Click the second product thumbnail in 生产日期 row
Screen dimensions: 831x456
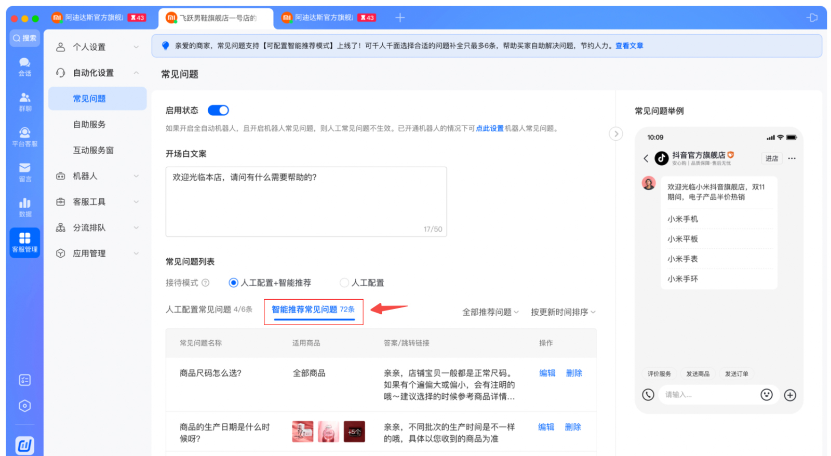point(328,432)
